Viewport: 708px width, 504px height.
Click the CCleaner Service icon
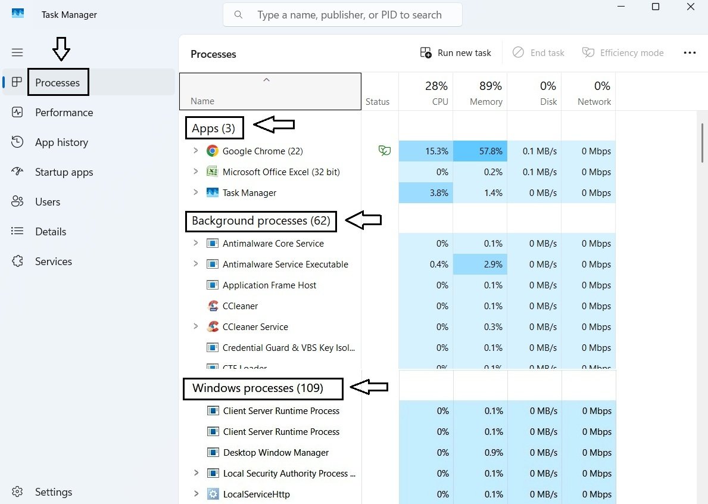click(x=212, y=326)
